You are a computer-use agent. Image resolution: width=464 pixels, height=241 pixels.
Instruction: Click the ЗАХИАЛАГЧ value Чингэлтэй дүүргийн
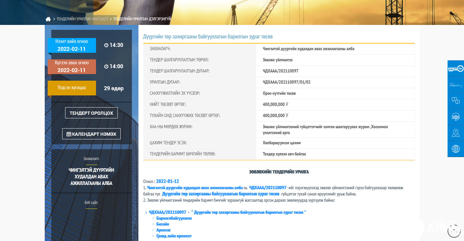(x=308, y=49)
